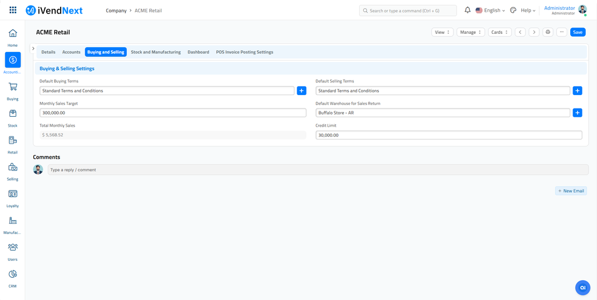Screen dimensions: 597x300
Task: Open the Buying cart icon
Action: [x=12, y=87]
